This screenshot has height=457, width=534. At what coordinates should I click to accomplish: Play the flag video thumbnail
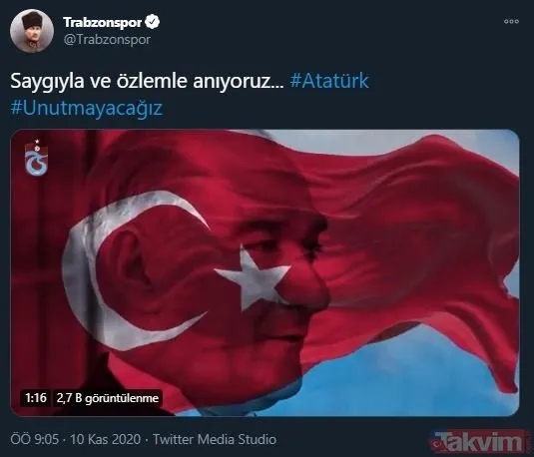click(265, 272)
